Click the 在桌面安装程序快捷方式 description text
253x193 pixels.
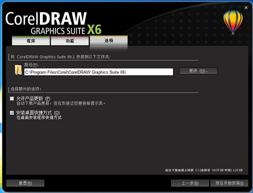pyautogui.click(x=39, y=118)
